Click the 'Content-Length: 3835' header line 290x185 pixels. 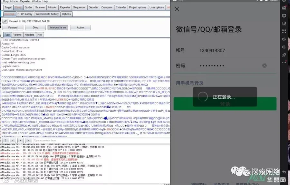click(x=14, y=55)
